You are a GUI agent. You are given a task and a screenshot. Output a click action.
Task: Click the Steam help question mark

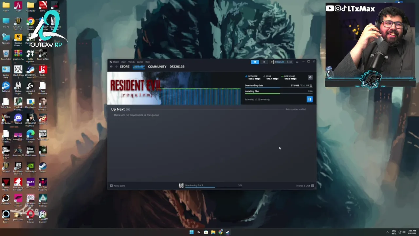click(271, 62)
